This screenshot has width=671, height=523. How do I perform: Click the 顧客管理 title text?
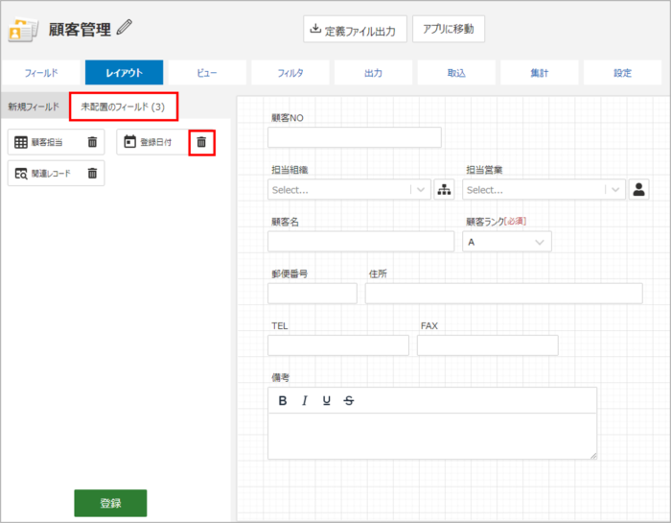tap(80, 30)
